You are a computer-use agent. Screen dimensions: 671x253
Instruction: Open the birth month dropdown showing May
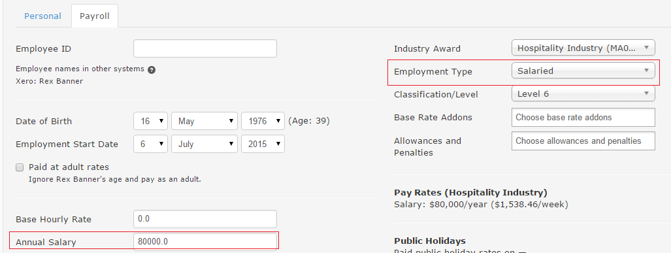coord(205,121)
